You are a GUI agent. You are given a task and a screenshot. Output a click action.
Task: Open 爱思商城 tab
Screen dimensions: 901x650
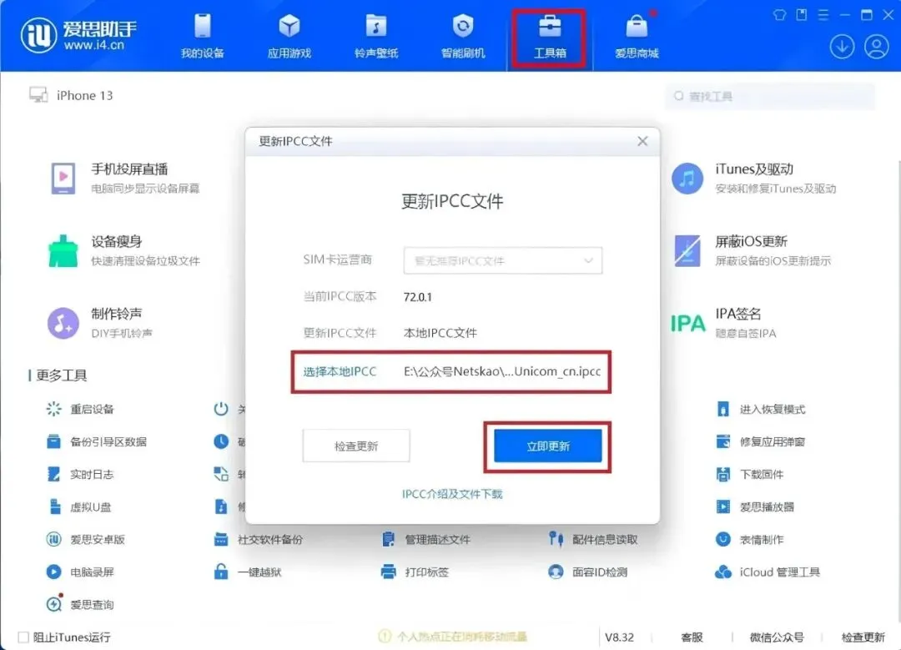(637, 36)
